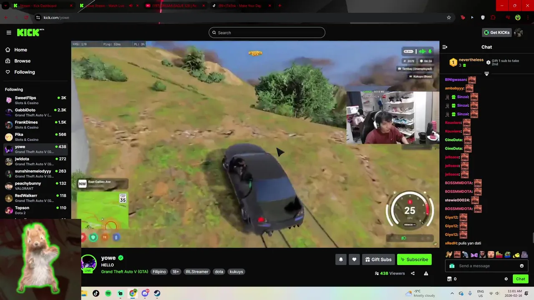Toggle follow heart for yowe
Image resolution: width=534 pixels, height=300 pixels.
coord(354,260)
